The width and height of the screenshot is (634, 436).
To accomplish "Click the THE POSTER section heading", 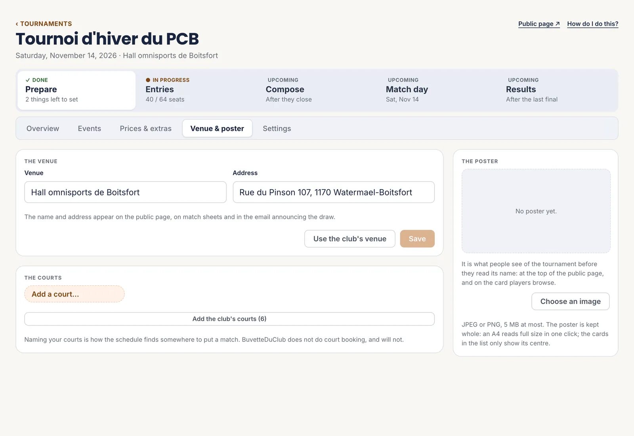I will click(480, 161).
